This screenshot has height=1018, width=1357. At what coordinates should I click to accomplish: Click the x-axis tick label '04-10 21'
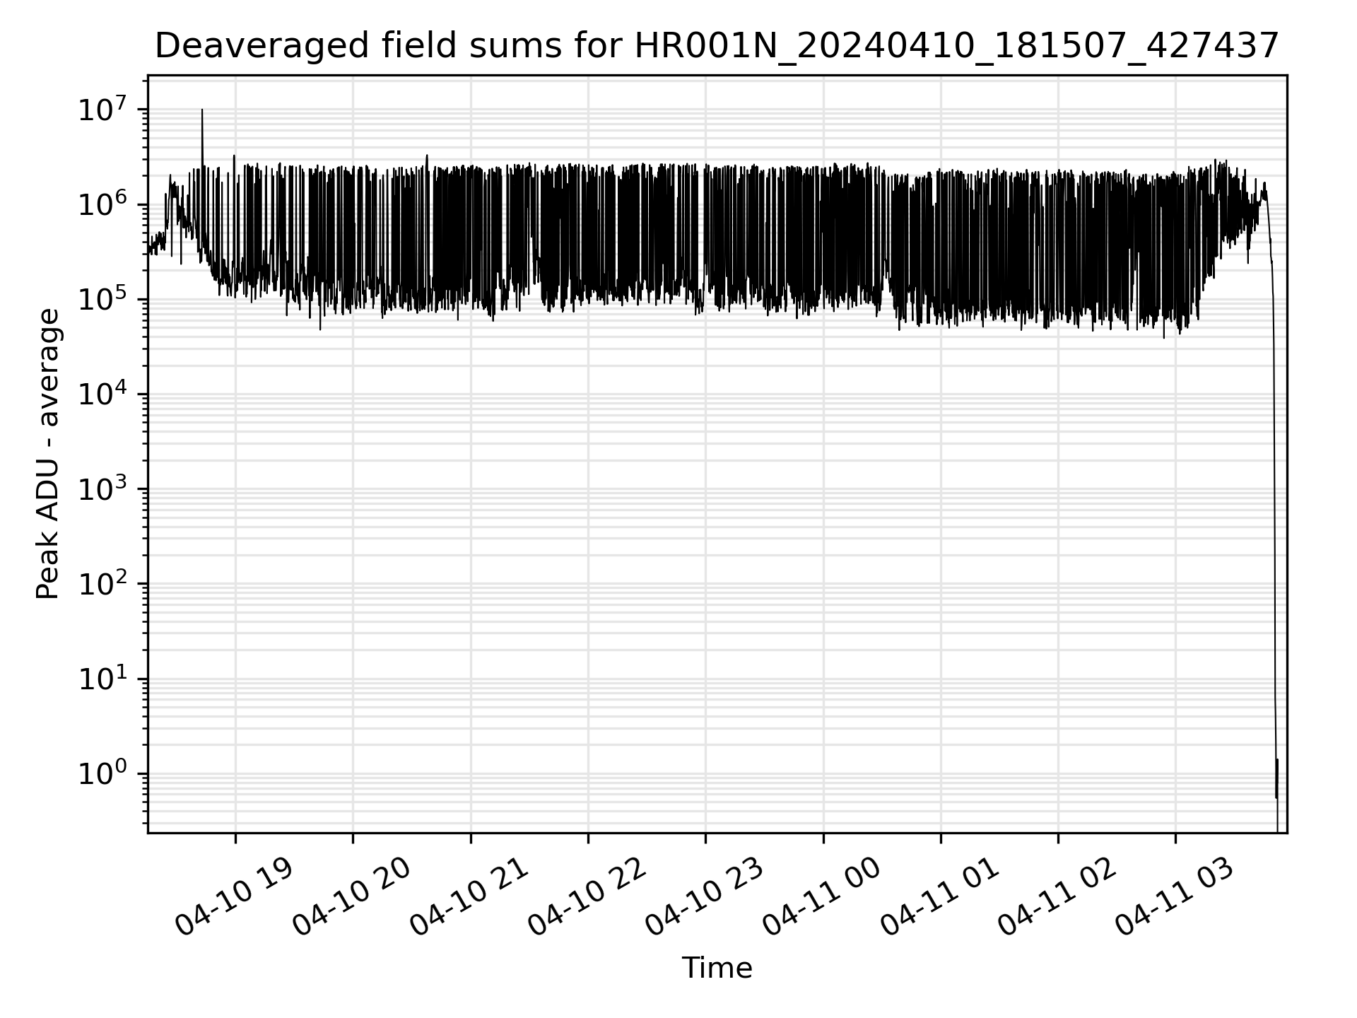click(x=470, y=896)
